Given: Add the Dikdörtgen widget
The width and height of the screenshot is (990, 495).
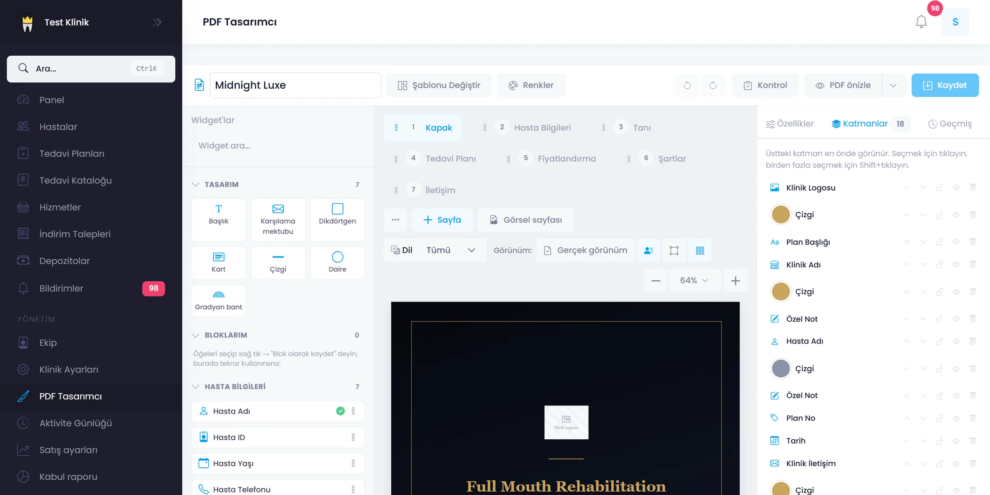Looking at the screenshot, I should click(337, 220).
